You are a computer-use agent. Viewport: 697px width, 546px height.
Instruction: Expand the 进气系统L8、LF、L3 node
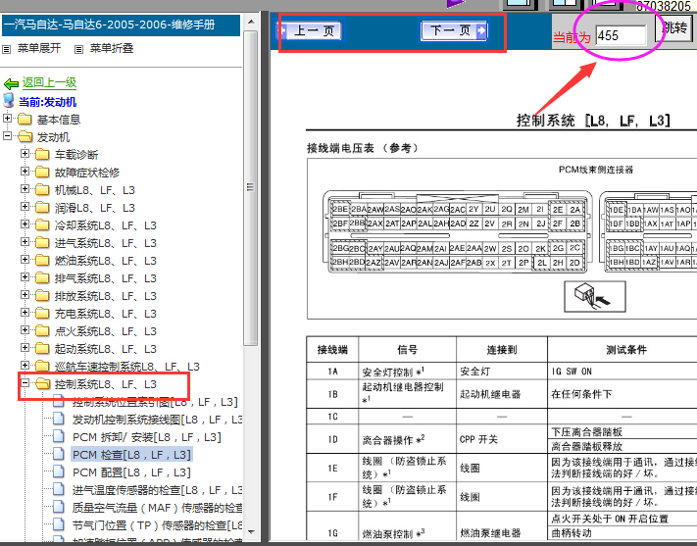25,242
